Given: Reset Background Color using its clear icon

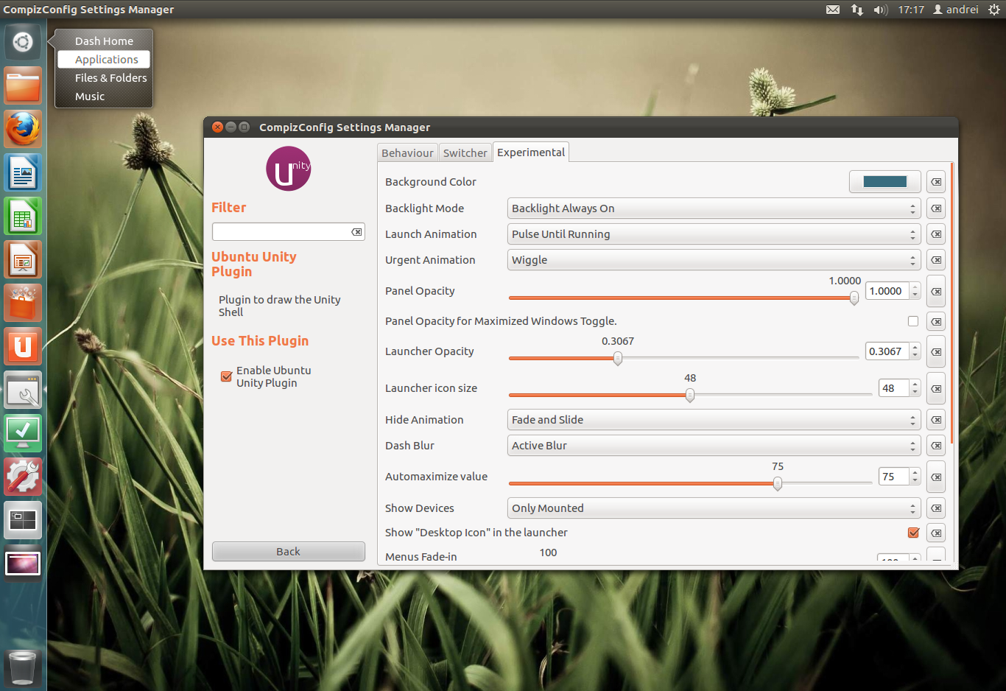Looking at the screenshot, I should [935, 181].
